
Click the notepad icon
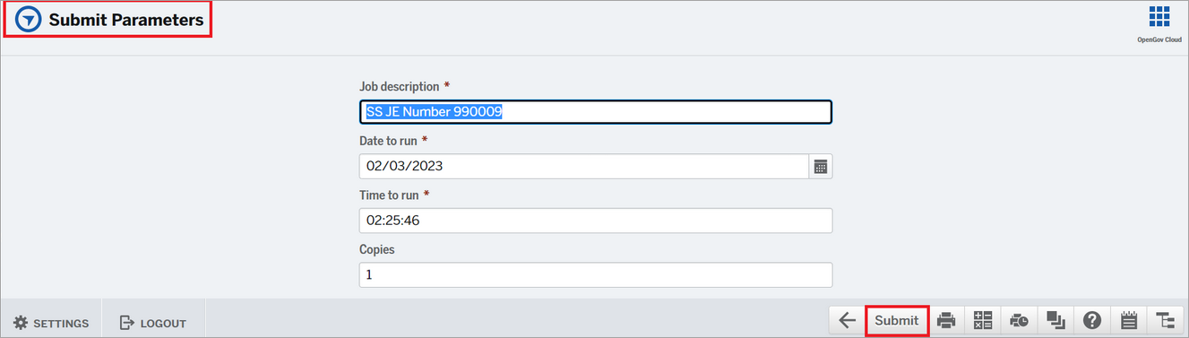click(1129, 321)
